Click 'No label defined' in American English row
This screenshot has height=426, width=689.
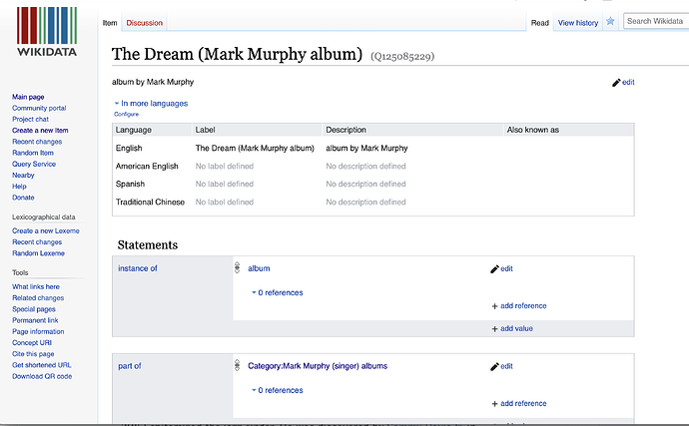(x=225, y=166)
